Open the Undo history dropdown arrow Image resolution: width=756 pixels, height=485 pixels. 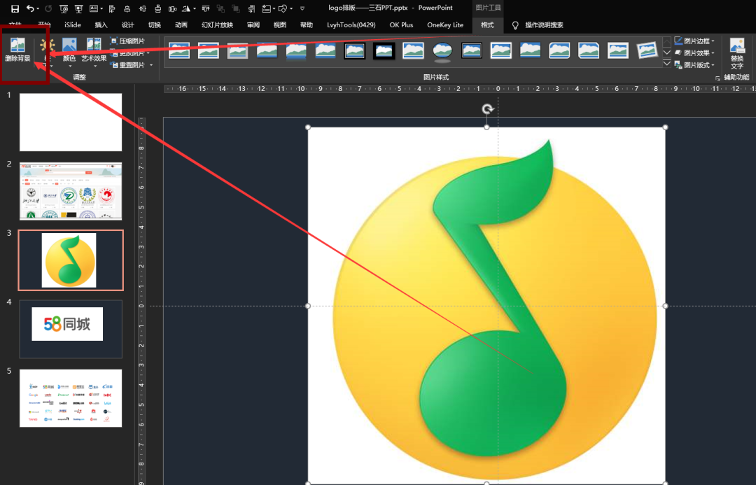[38, 8]
